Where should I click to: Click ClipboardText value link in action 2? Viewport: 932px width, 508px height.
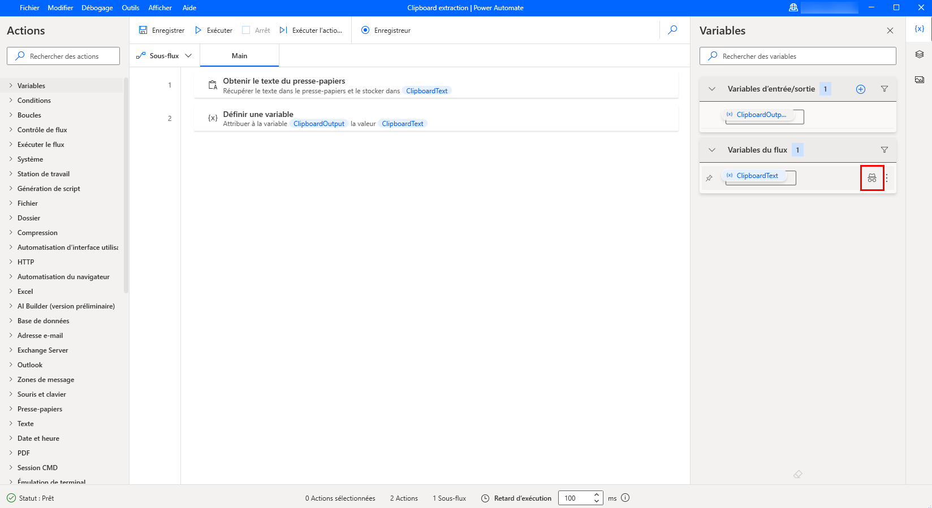point(403,124)
